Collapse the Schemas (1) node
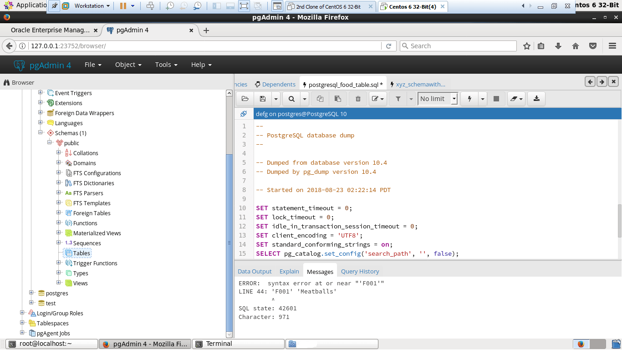 pos(41,132)
